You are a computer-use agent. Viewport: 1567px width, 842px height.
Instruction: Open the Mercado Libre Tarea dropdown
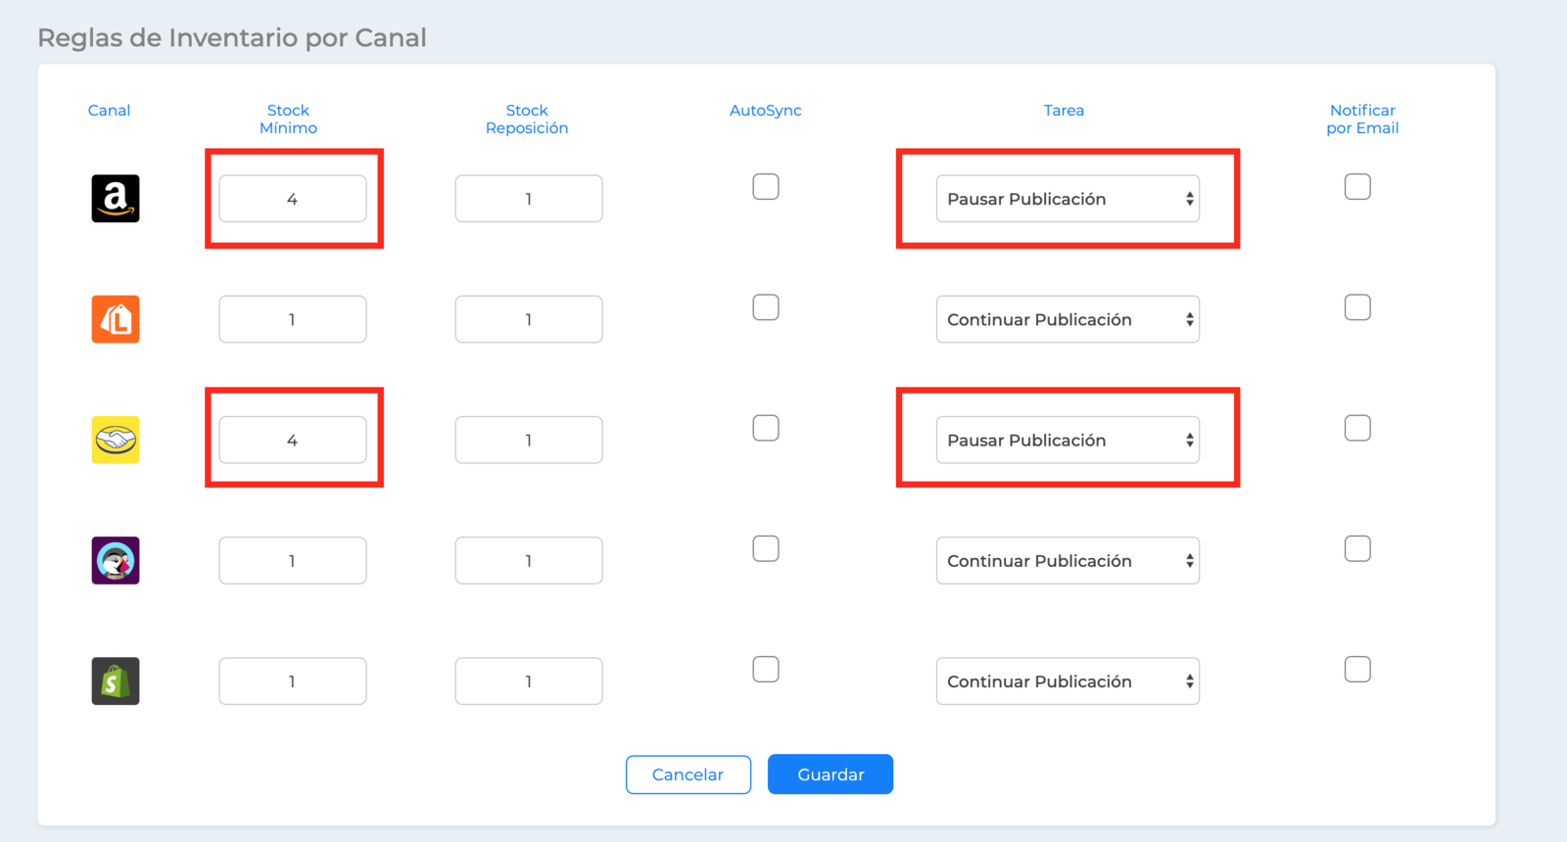pyautogui.click(x=1068, y=440)
